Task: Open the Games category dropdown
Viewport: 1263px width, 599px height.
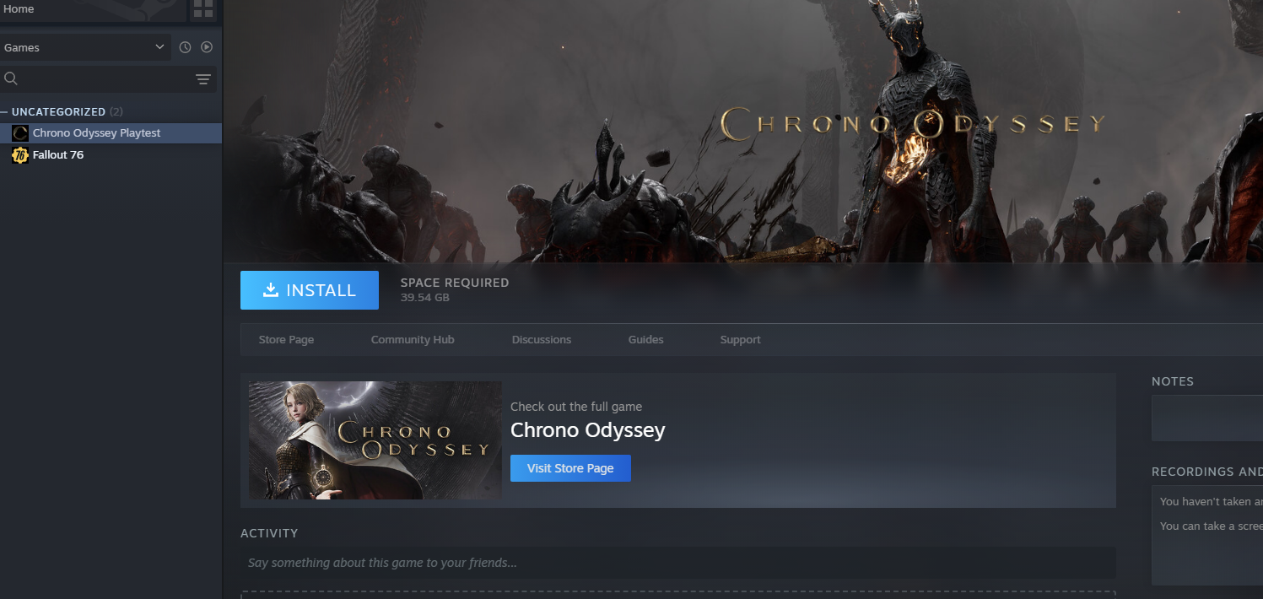Action: coord(84,47)
